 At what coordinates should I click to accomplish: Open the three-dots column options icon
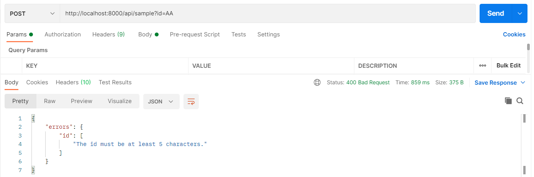click(x=483, y=66)
